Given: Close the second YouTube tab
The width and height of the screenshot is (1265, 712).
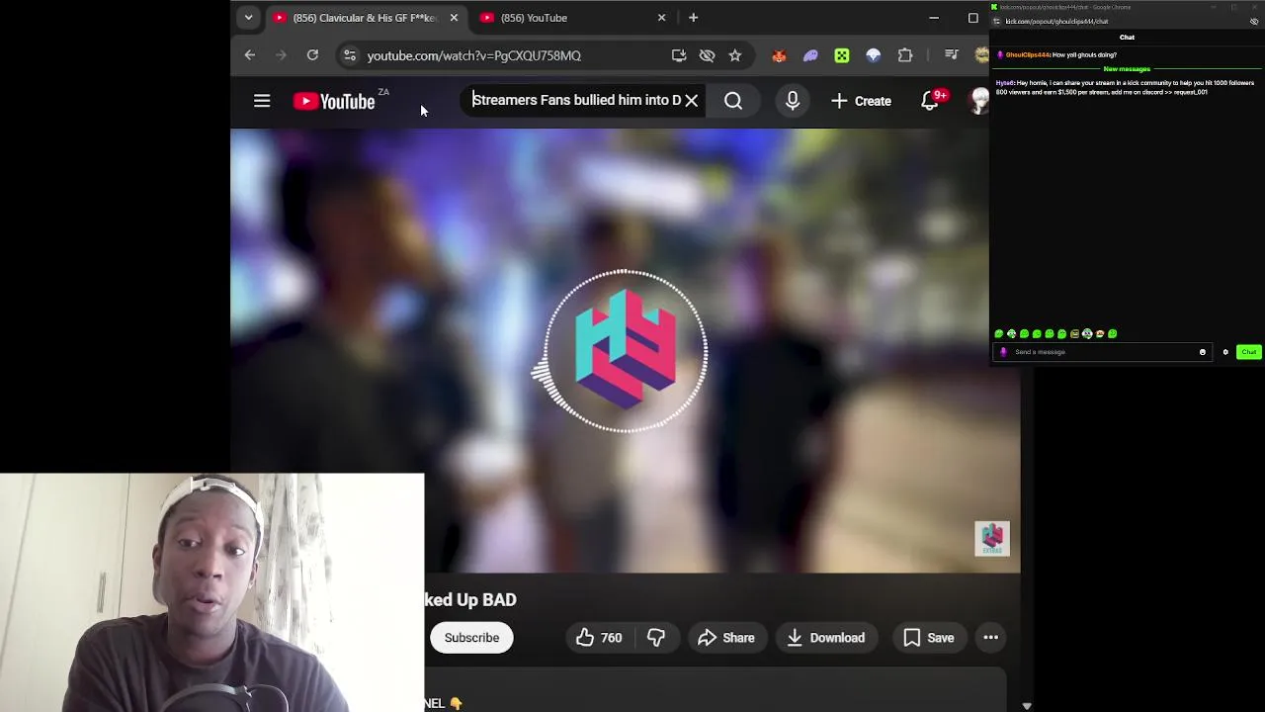Looking at the screenshot, I should 662,18.
